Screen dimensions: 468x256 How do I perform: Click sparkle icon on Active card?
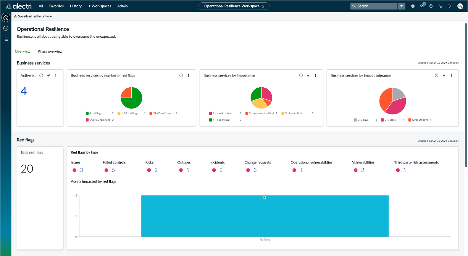pyautogui.click(x=48, y=75)
